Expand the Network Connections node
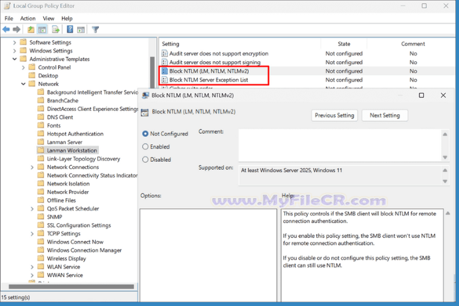 [x=33, y=167]
